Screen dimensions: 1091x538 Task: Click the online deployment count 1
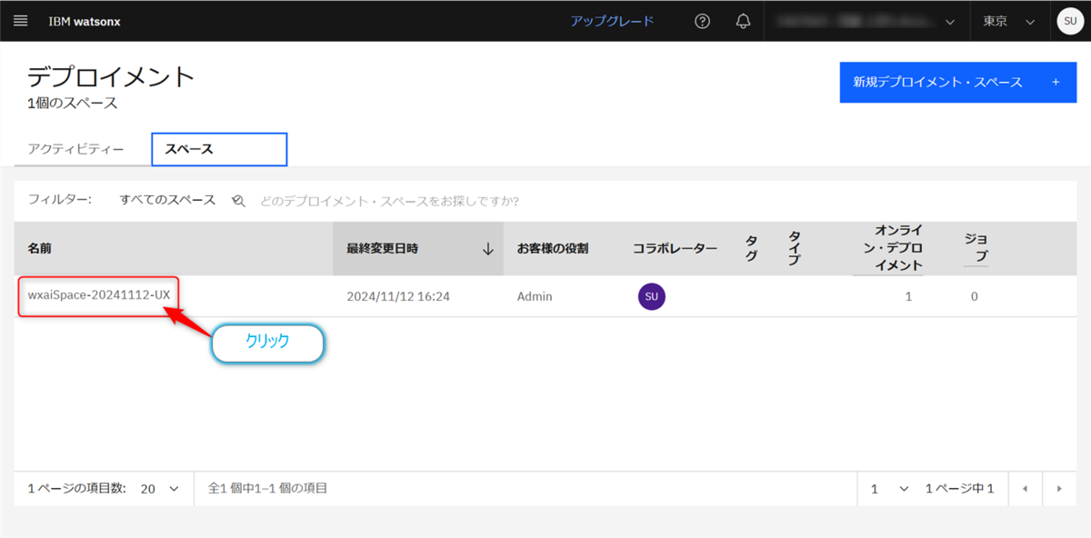click(x=908, y=296)
